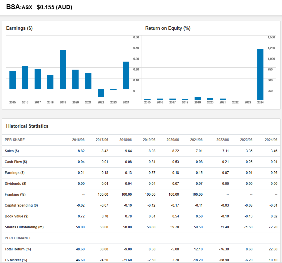This screenshot has width=282, height=263.
Task: Click the 2024/06 column header
Action: pyautogui.click(x=271, y=140)
